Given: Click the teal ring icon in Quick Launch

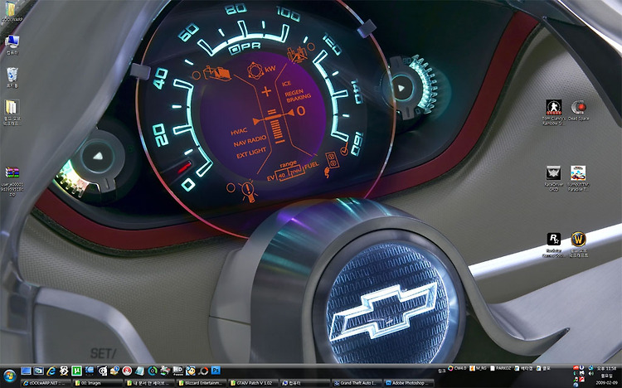Looking at the screenshot, I should 153,371.
